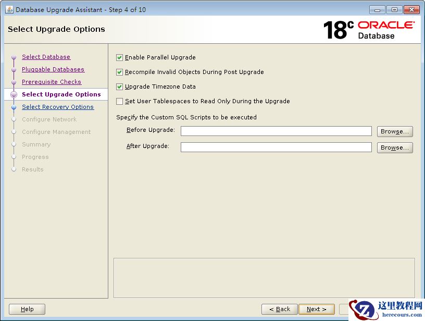Click the disabled Configure Management step
Viewport: 425px width, 321px height.
pyautogui.click(x=56, y=132)
